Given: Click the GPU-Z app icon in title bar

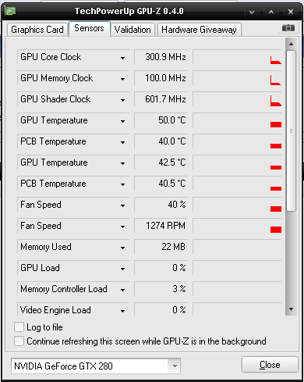Looking at the screenshot, I should (11, 11).
